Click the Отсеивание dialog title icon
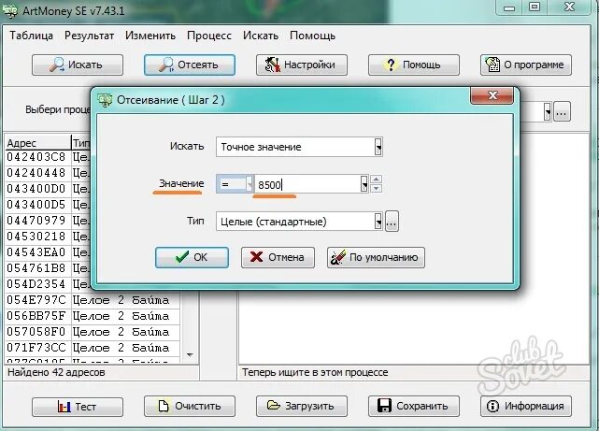 (105, 100)
